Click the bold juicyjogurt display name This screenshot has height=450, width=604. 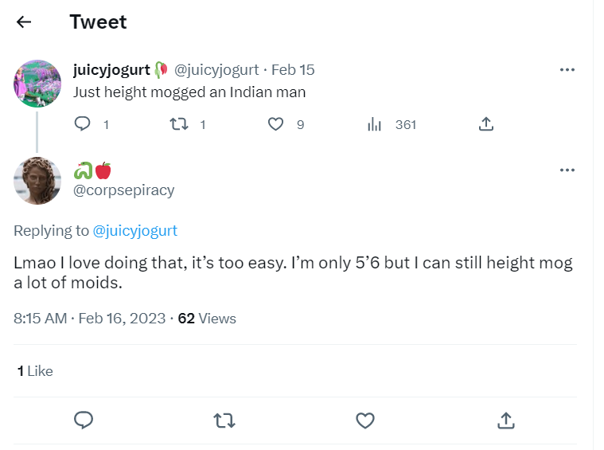111,70
